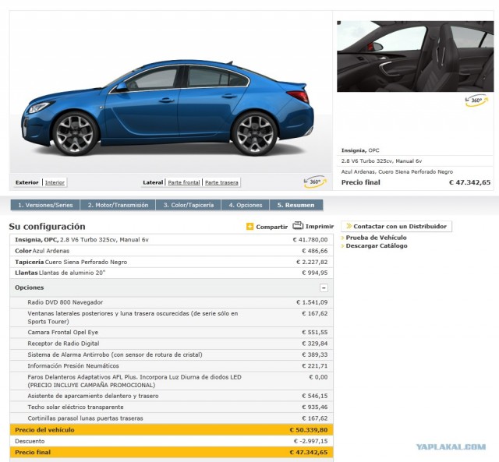
Task: Collapse the Opciones section
Action: click(324, 287)
